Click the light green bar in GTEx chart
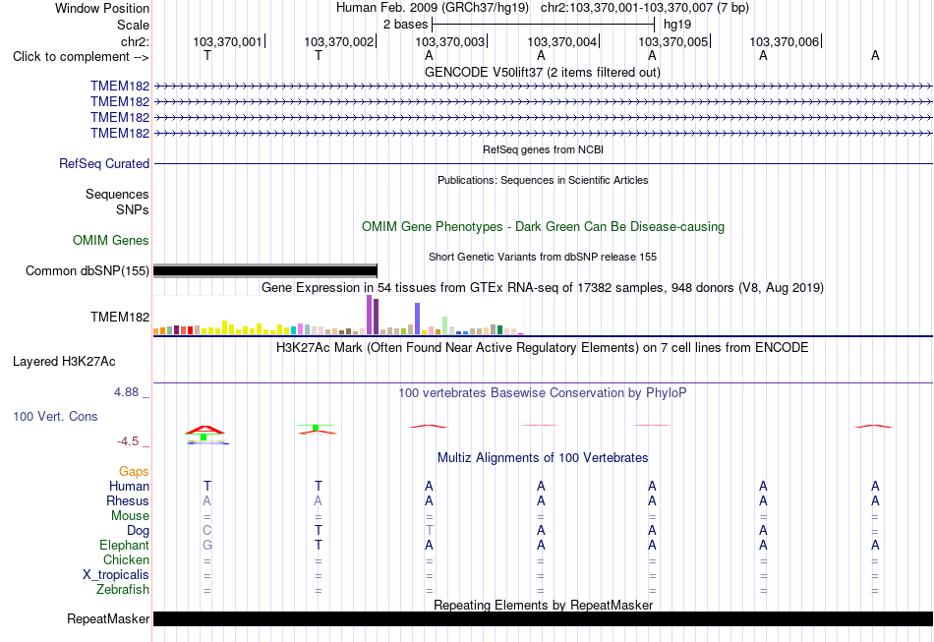This screenshot has width=934, height=642. coord(445,325)
